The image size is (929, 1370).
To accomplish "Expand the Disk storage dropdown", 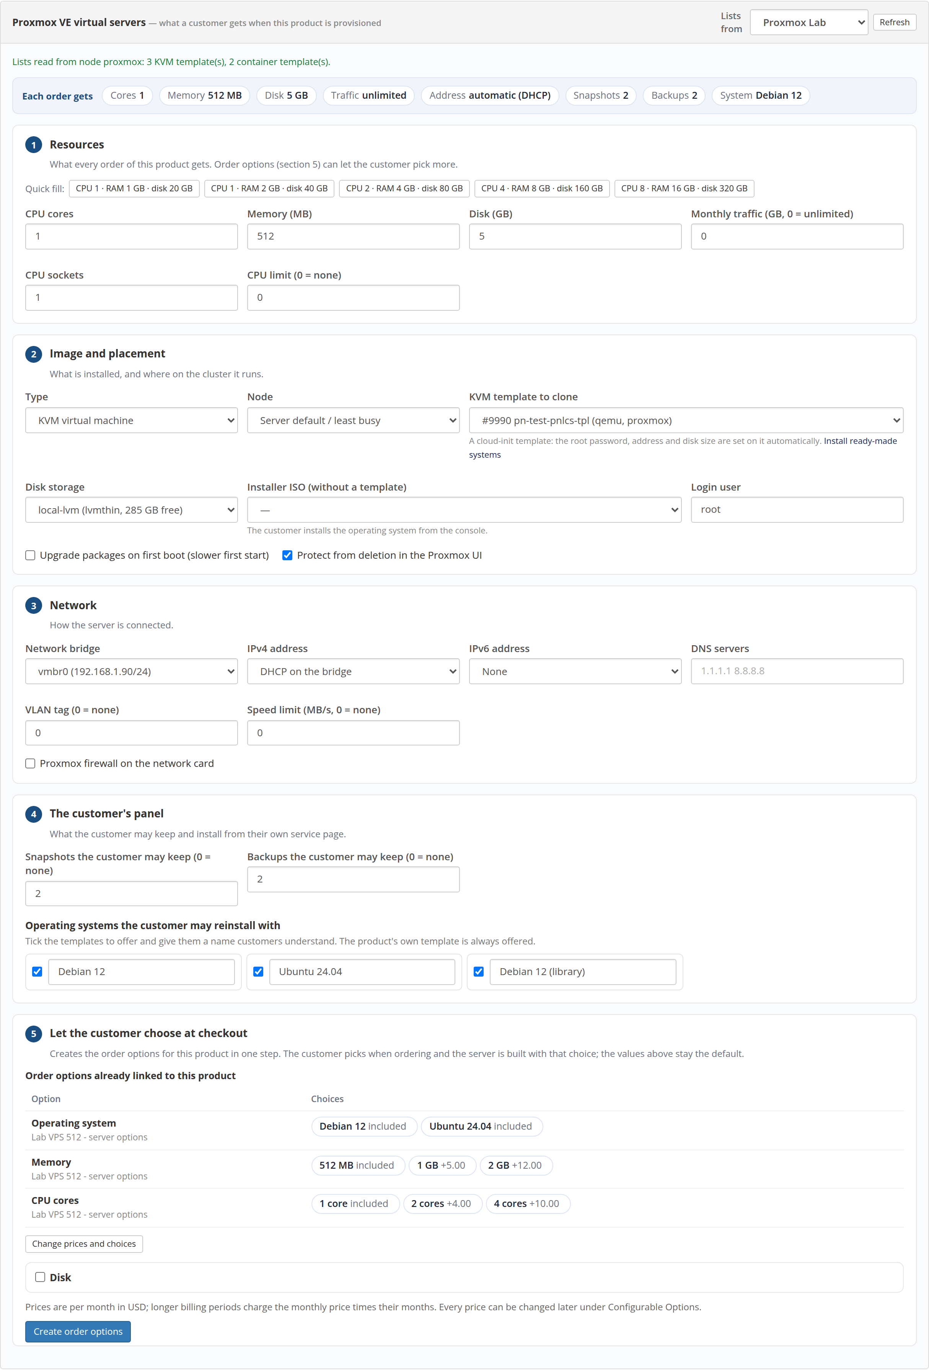I will [x=132, y=510].
